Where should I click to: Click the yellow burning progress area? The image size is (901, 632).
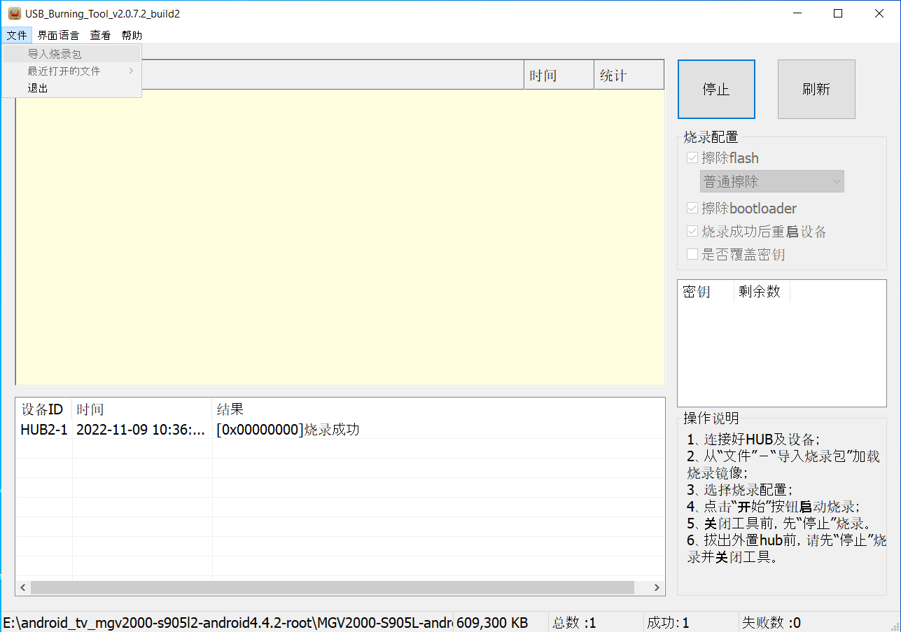tap(340, 237)
